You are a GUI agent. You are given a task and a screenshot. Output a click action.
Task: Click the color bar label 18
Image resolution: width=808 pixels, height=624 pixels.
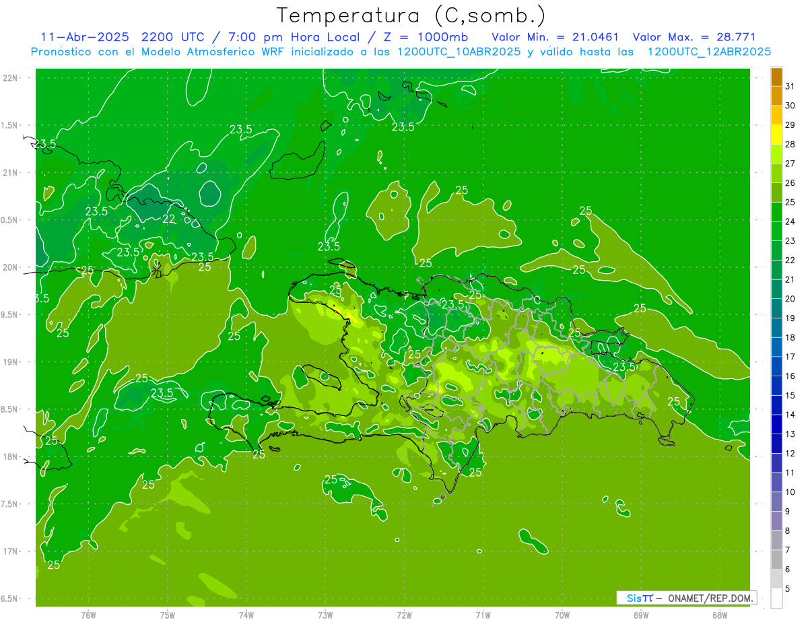coord(790,337)
